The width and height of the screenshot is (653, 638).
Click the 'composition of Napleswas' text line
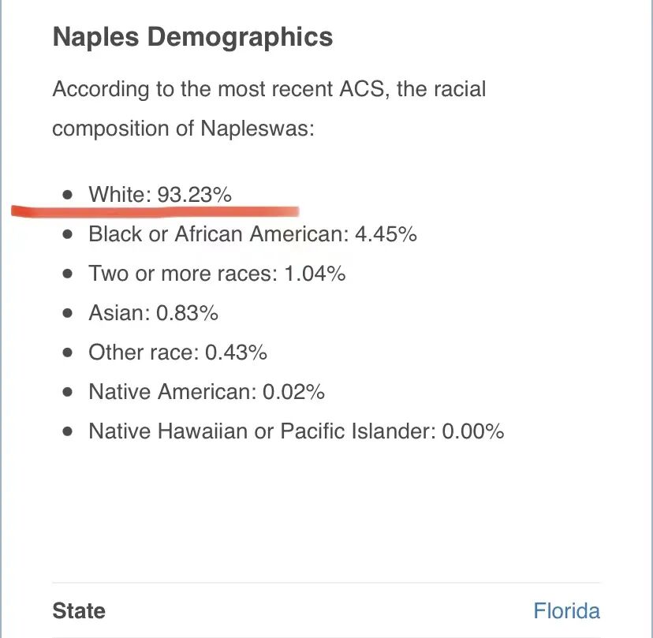[x=183, y=128]
